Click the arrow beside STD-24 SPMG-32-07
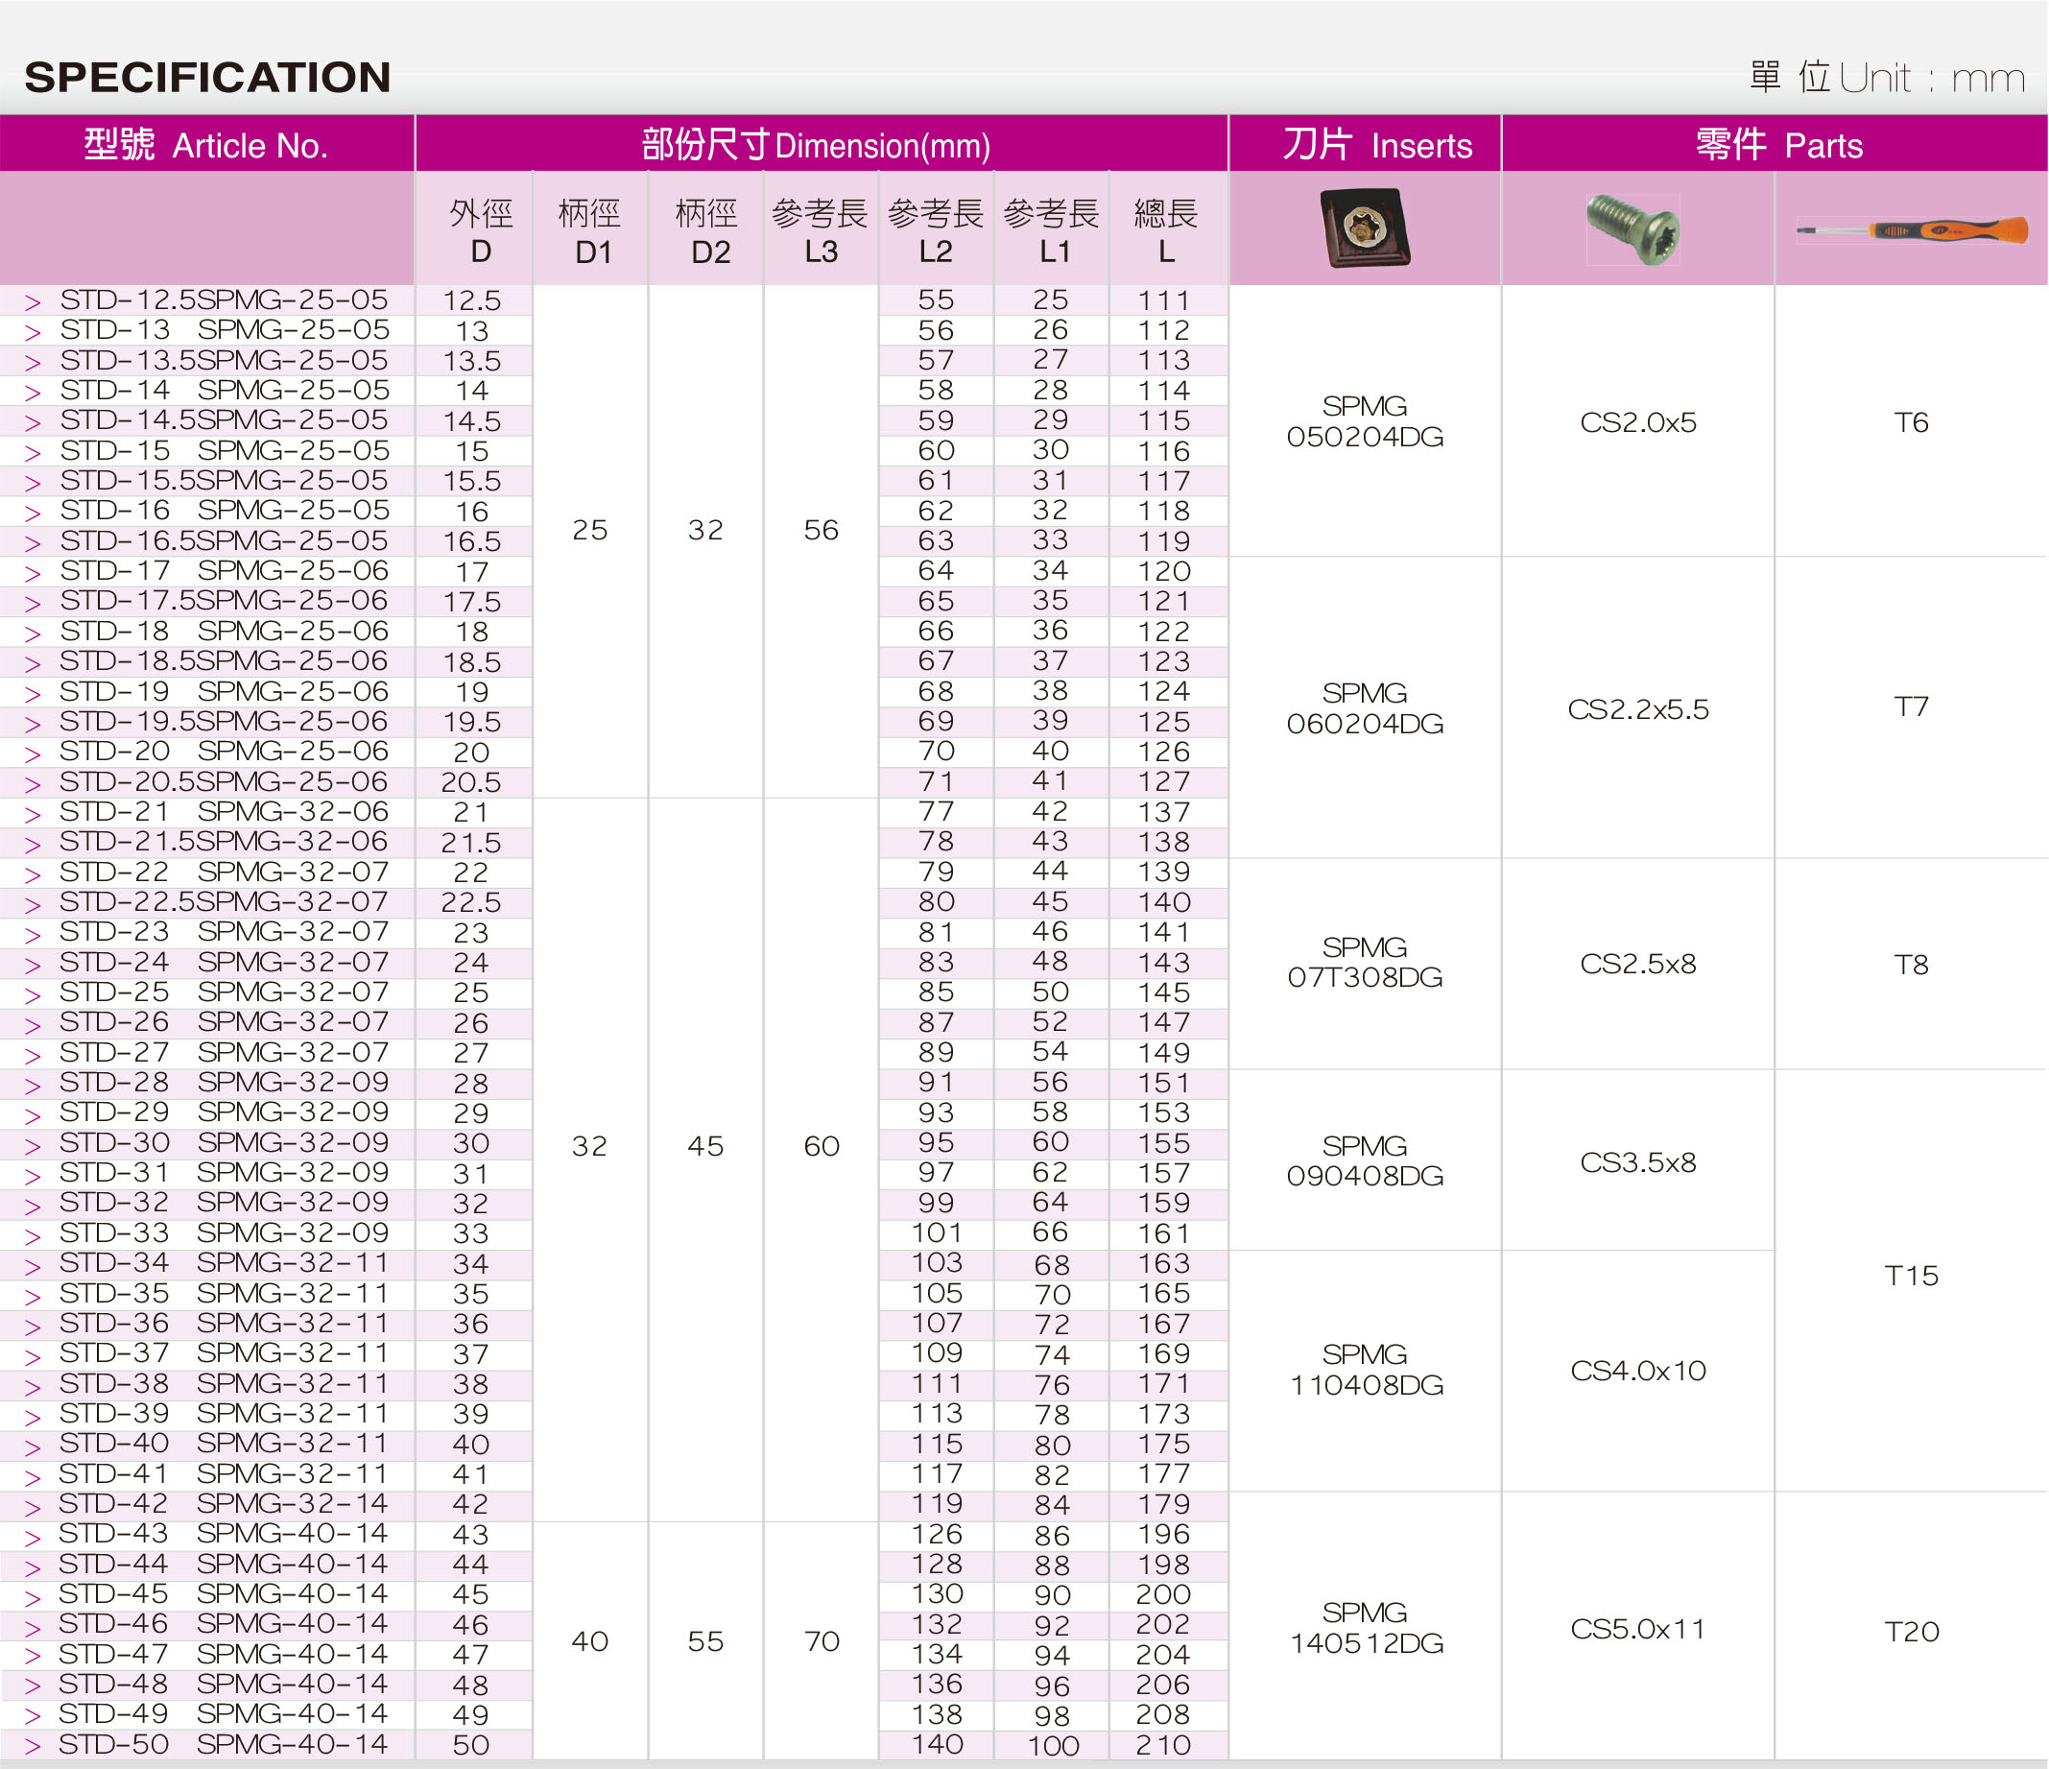The width and height of the screenshot is (2049, 1769). pyautogui.click(x=33, y=965)
